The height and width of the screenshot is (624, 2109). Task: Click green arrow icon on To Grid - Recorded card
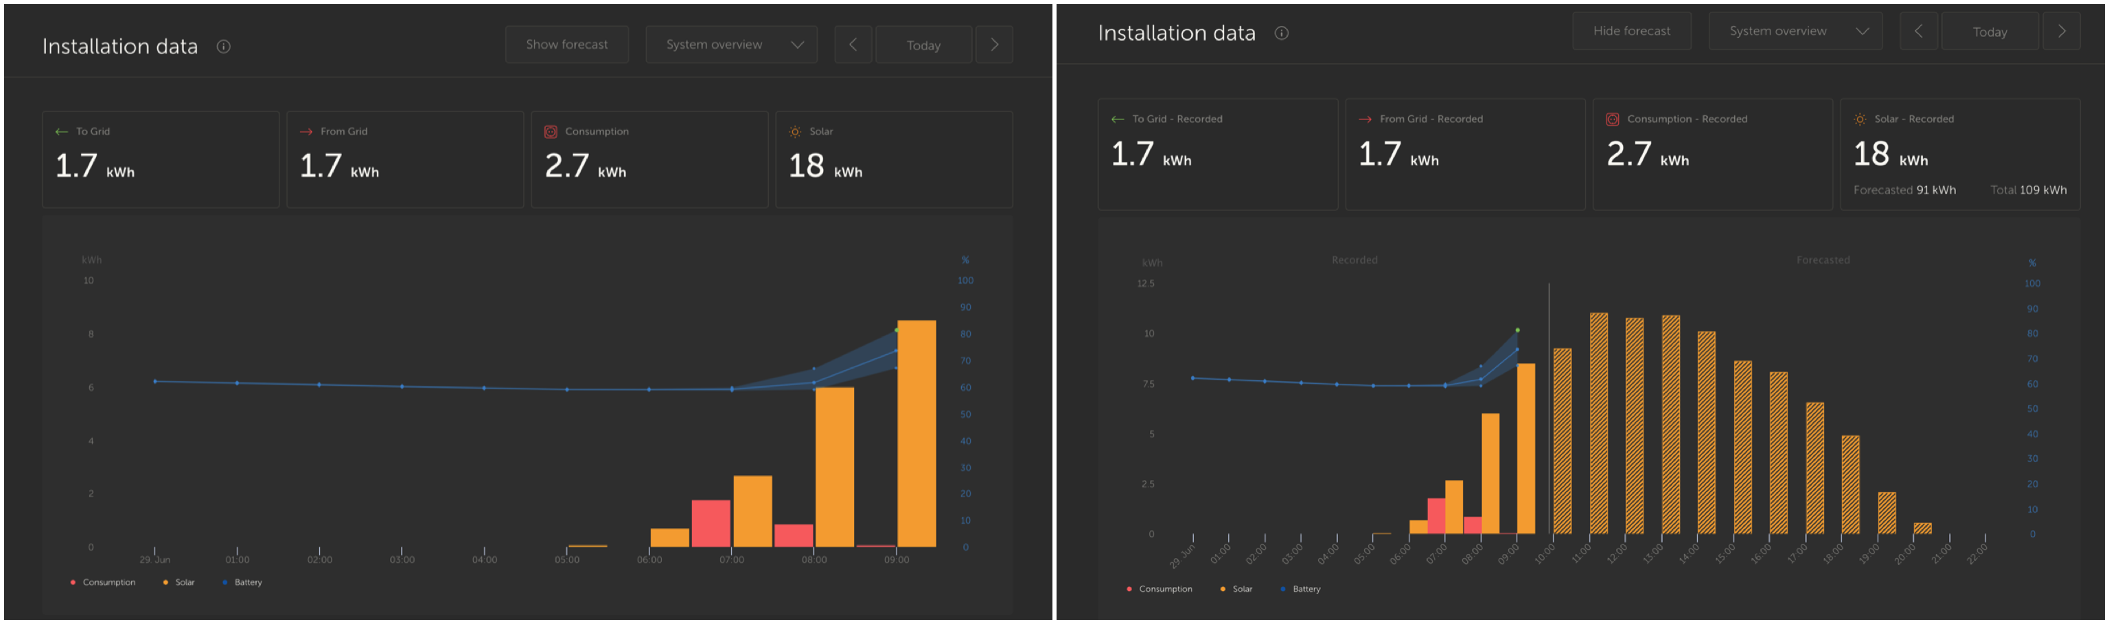pos(1118,119)
